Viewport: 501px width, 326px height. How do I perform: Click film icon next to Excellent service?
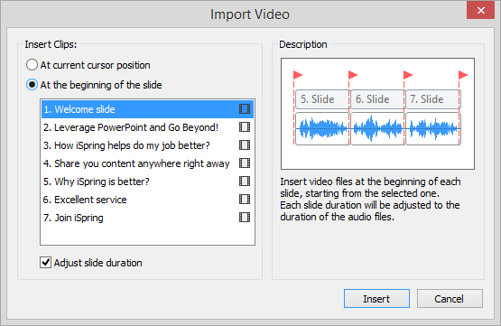pos(245,200)
